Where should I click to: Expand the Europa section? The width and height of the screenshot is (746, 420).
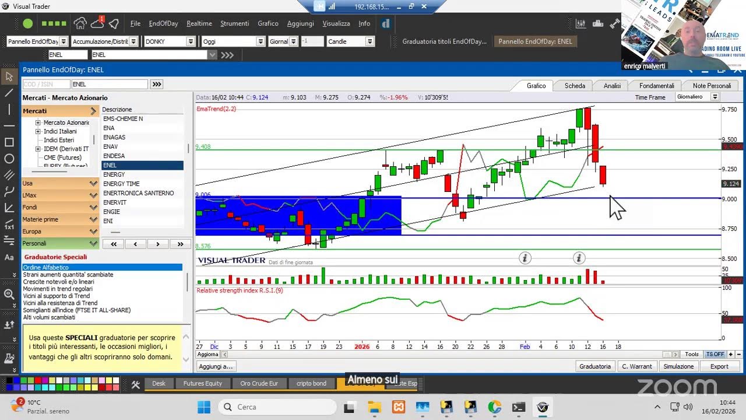click(x=59, y=232)
